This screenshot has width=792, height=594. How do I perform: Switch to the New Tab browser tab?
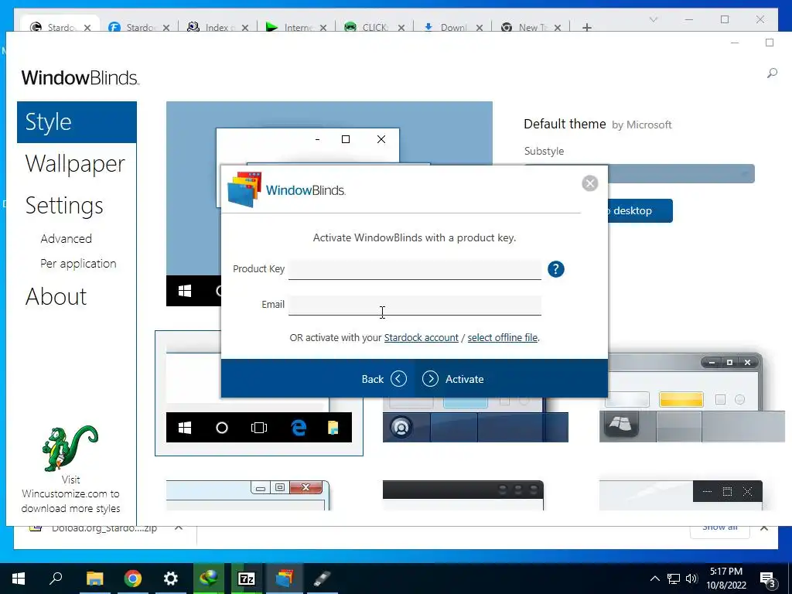tap(531, 27)
